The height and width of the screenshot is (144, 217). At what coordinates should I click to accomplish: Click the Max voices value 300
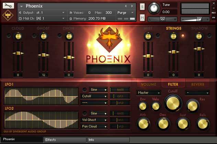click(108, 13)
